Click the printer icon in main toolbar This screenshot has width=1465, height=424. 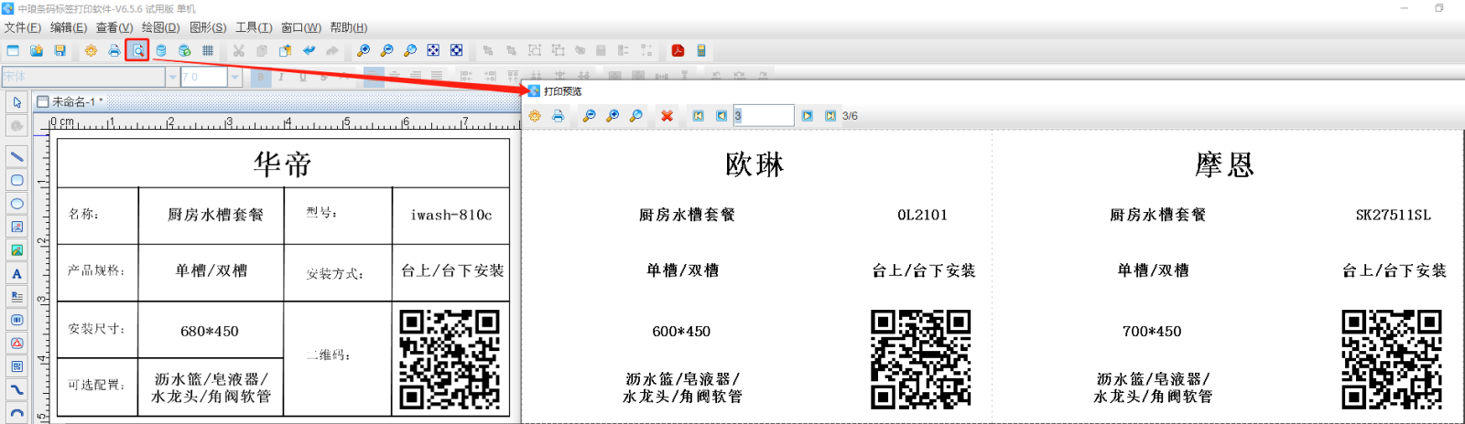point(114,51)
